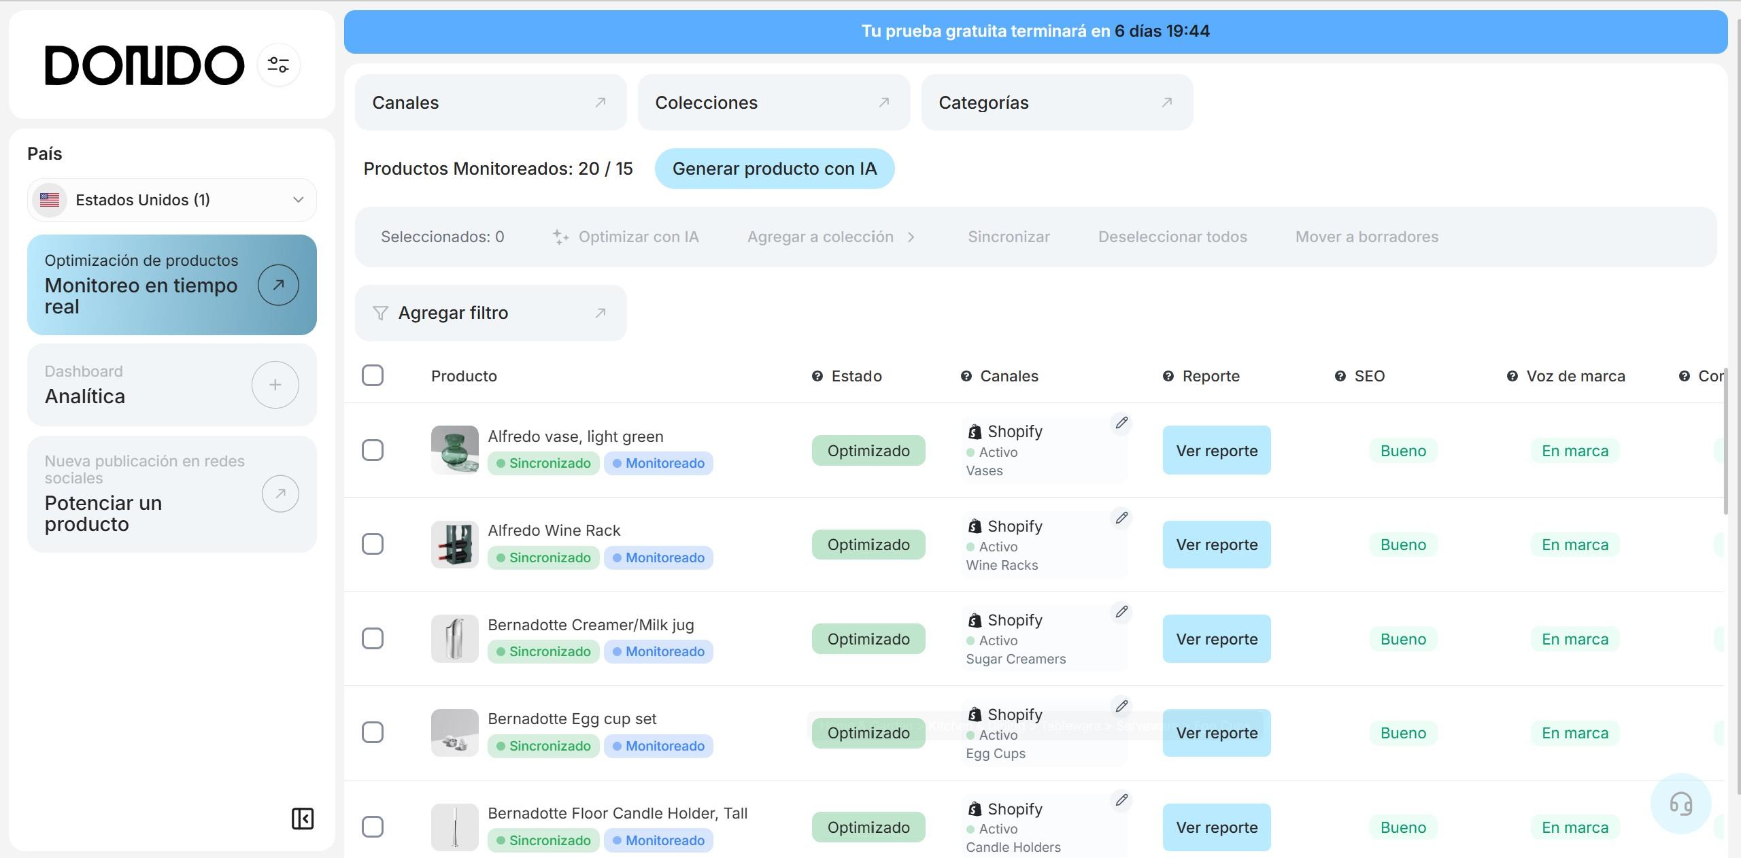Click the Producto column header
Screen dimensions: 1741x858
464,376
